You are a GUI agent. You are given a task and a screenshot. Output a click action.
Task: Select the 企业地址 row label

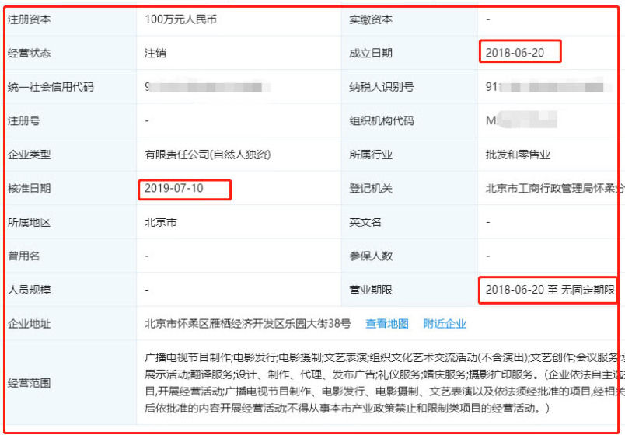(29, 324)
